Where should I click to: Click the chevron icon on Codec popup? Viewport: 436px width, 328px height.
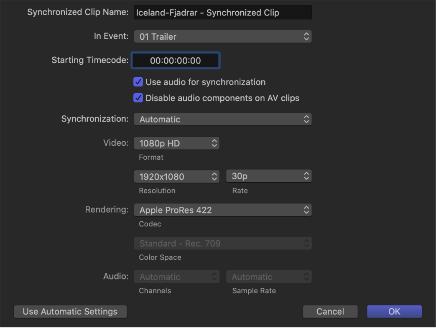click(x=306, y=210)
